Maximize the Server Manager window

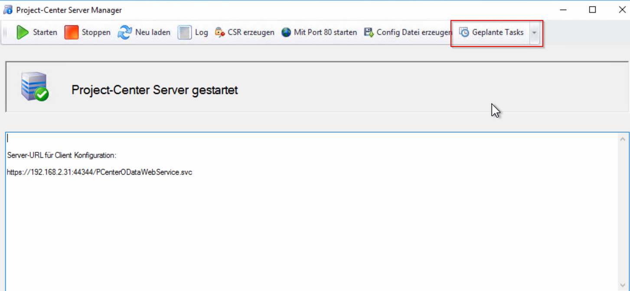click(592, 10)
